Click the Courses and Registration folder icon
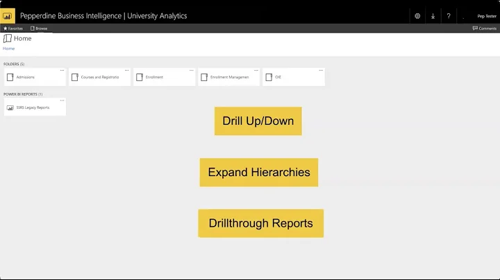This screenshot has width=500, height=280. click(75, 78)
